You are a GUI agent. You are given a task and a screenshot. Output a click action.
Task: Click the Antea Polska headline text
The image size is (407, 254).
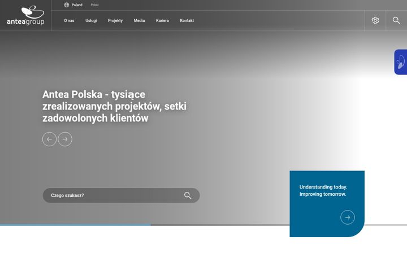(x=114, y=106)
